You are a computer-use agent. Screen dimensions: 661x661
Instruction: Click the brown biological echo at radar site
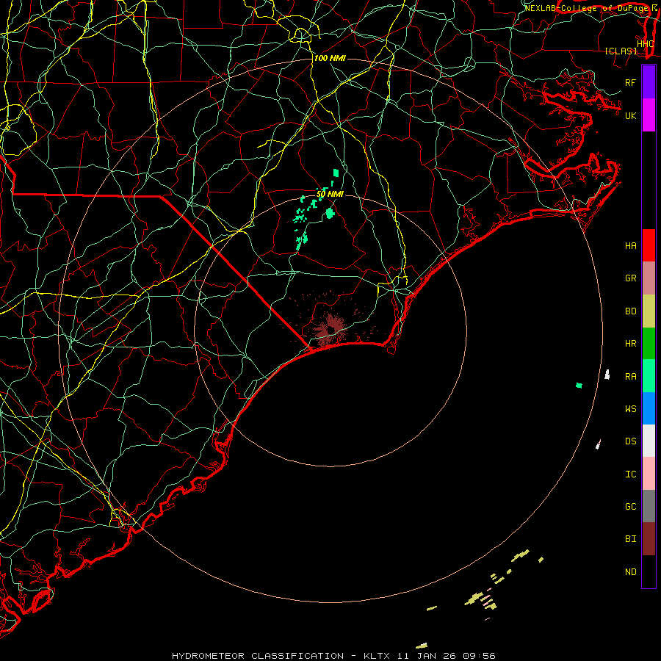pos(330,330)
